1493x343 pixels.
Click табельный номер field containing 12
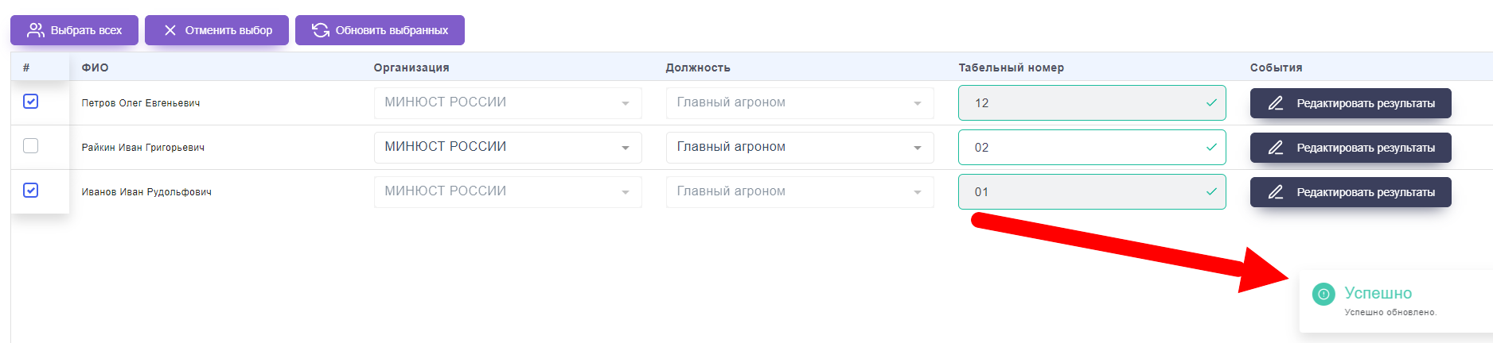click(1082, 103)
